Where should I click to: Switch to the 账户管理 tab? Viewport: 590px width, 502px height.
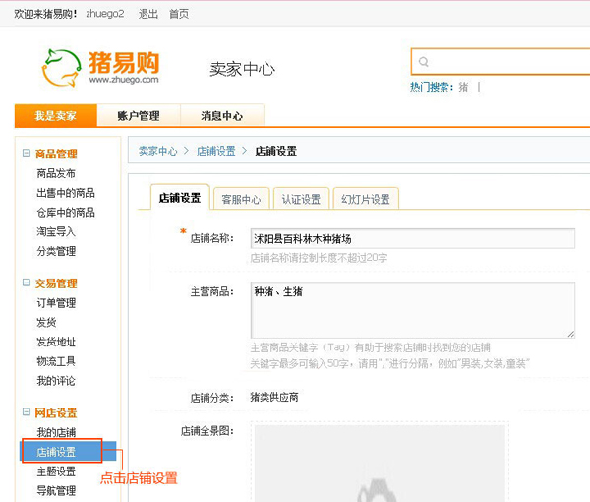coord(139,115)
